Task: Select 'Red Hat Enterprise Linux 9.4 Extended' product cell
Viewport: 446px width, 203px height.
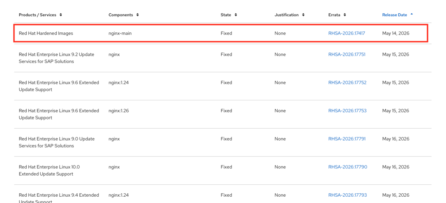Action: pos(59,198)
